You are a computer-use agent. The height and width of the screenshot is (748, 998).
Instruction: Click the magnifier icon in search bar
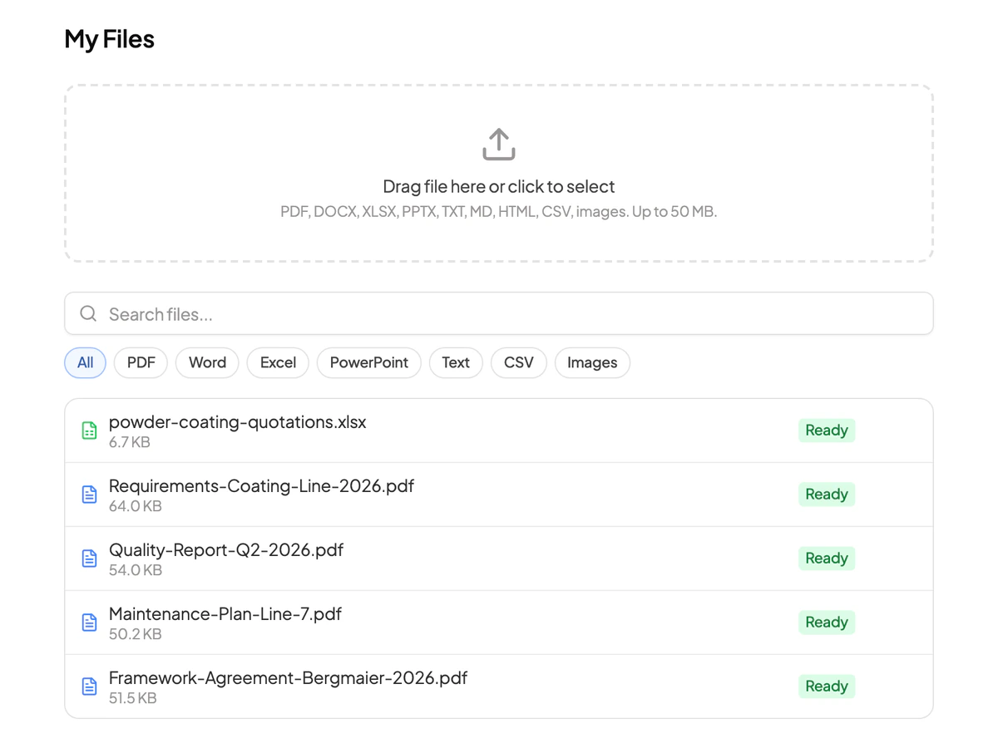[x=88, y=313]
